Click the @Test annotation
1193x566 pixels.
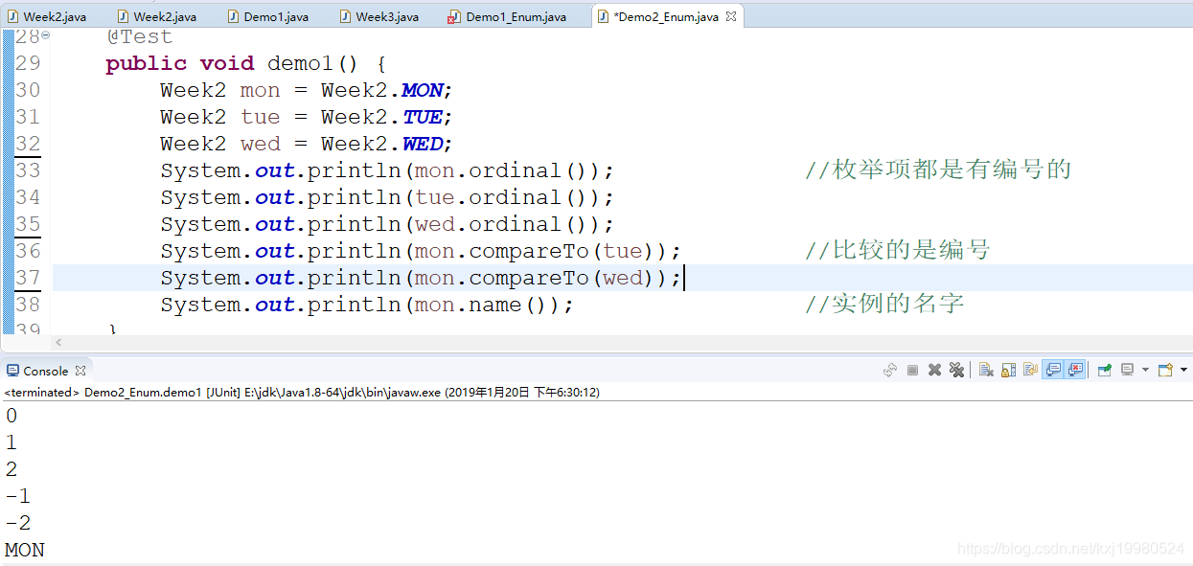[139, 36]
